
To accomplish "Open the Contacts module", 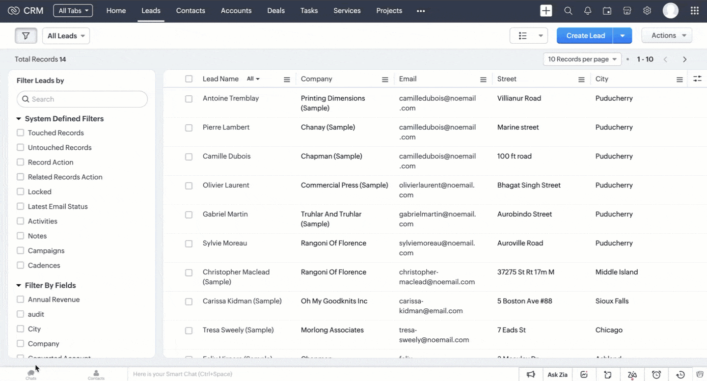I will (190, 10).
